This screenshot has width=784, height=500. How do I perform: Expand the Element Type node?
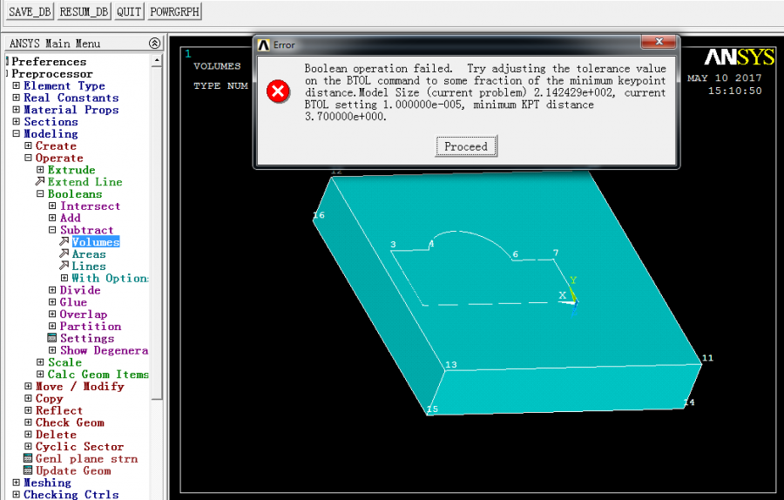pos(16,85)
